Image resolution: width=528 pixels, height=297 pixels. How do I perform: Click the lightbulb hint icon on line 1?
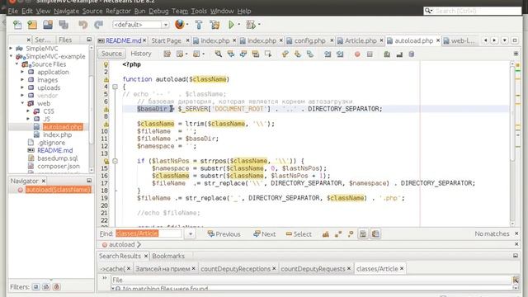pos(106,64)
